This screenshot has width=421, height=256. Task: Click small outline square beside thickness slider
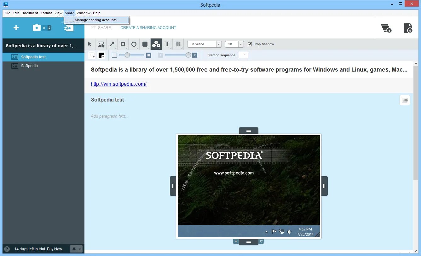click(114, 55)
